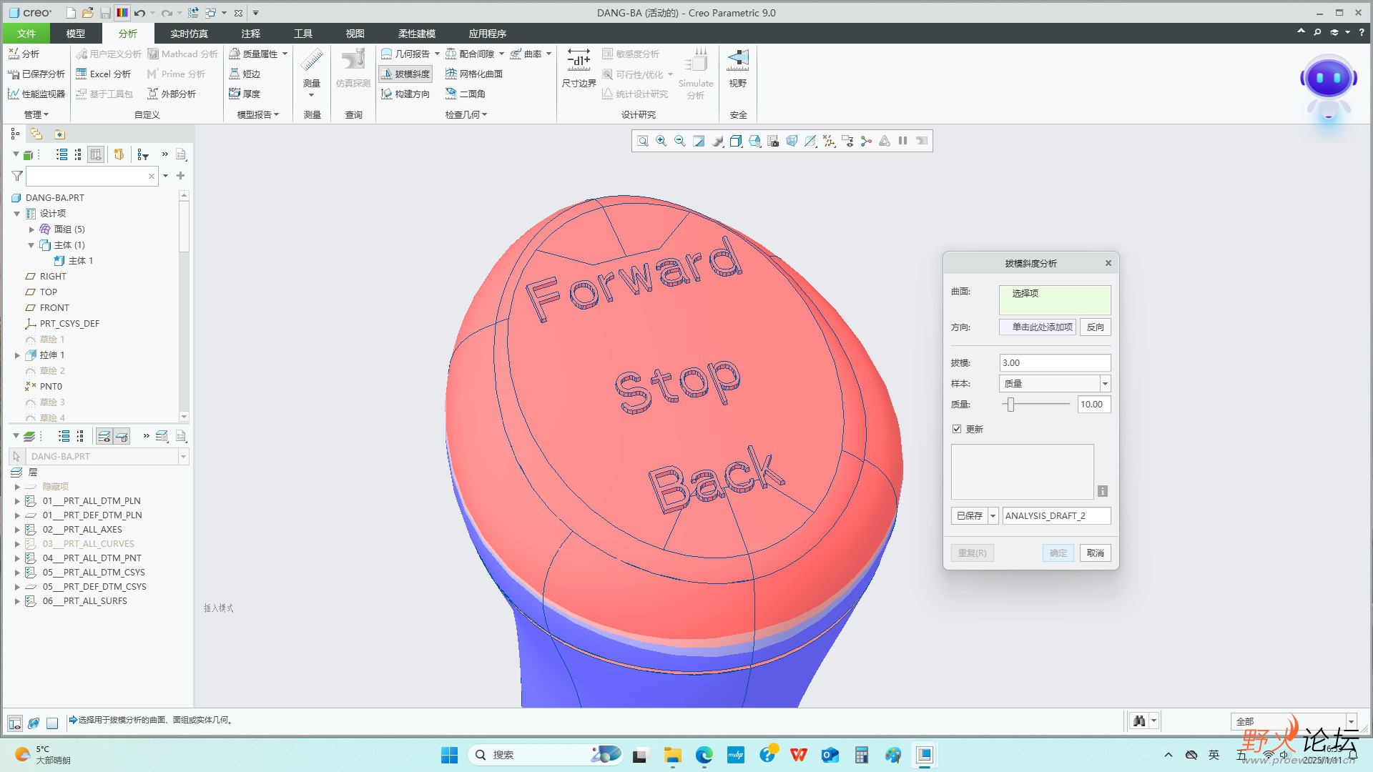Click the Draft analysis 拔模斜度 tool
Screen dimensions: 1373x772
(x=405, y=74)
